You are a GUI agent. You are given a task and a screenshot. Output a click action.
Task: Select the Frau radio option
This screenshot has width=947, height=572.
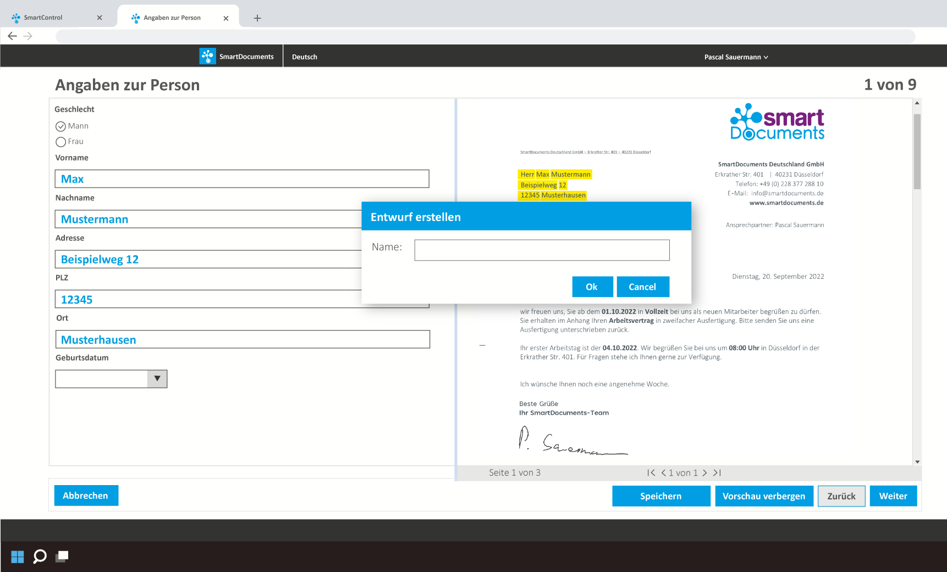[60, 142]
